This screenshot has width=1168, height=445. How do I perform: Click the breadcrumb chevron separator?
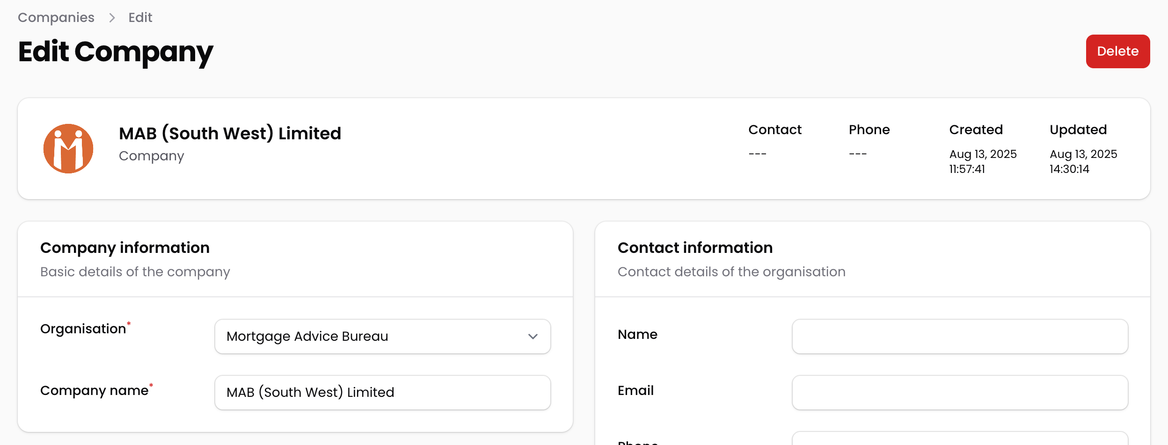click(x=112, y=18)
